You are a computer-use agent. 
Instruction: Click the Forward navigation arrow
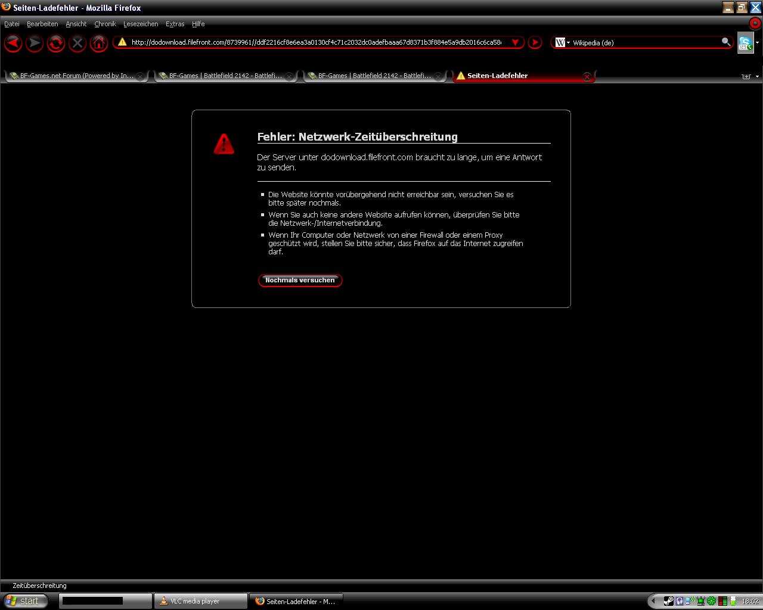point(35,43)
